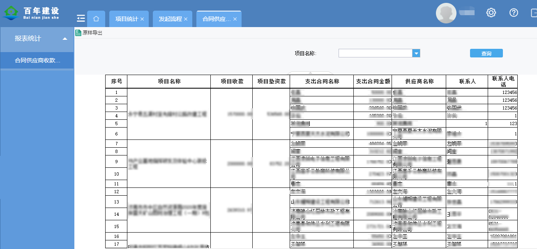Select row number 17 cell

point(116,244)
